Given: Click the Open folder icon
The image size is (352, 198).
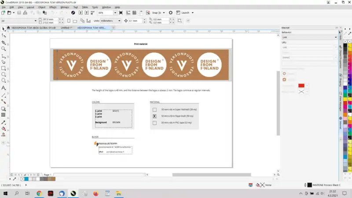Looking at the screenshot, I should pyautogui.click(x=9, y=13).
